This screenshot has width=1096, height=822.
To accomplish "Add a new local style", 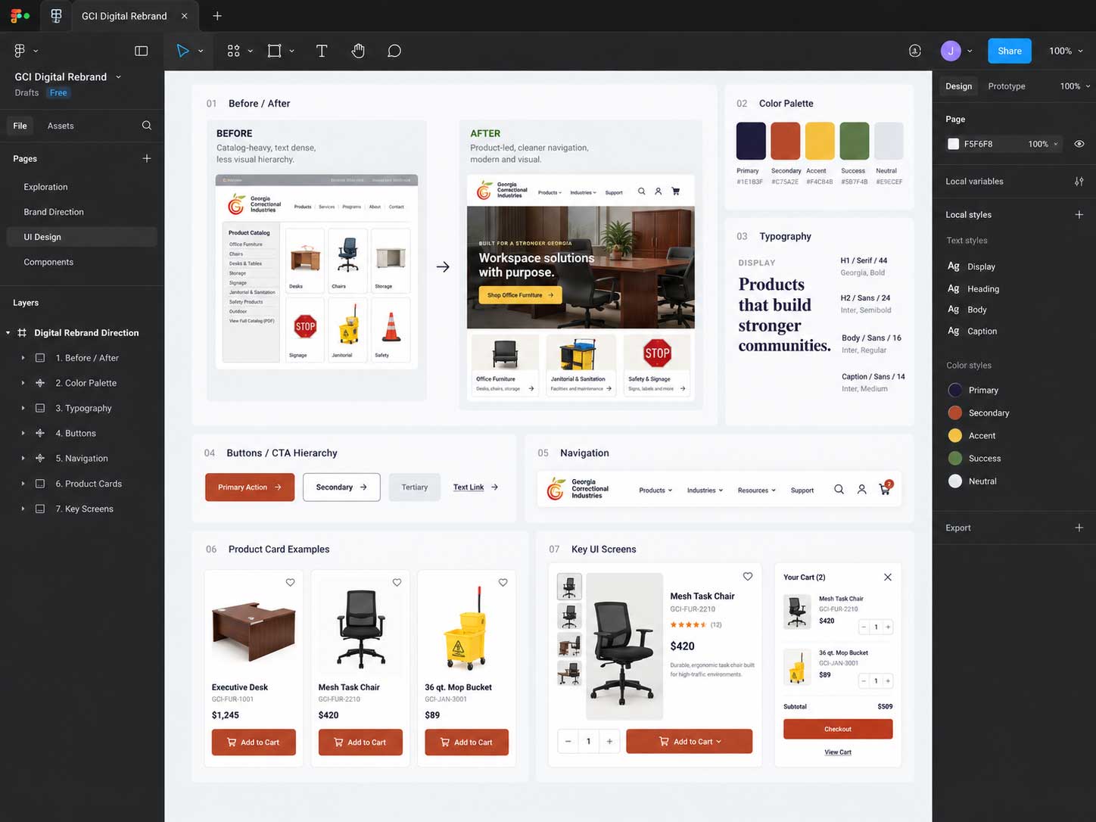I will coord(1079,215).
